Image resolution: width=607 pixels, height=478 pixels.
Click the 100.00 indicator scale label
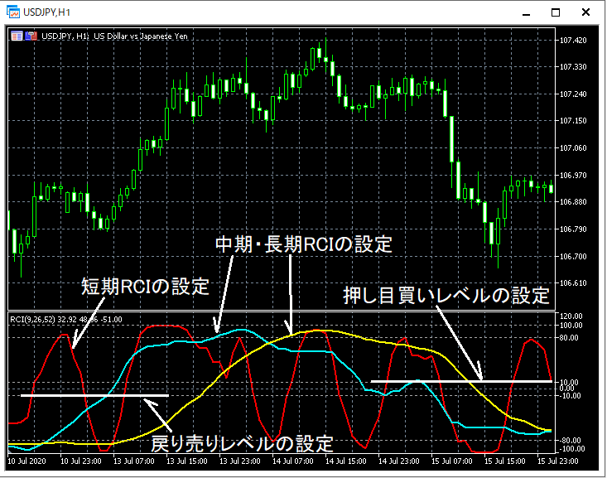click(571, 326)
